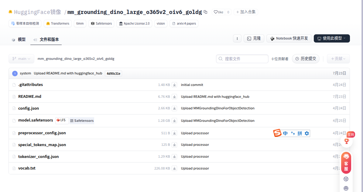Switch to the 文件和版本 tab
This screenshot has width=363, height=192.
(46, 39)
